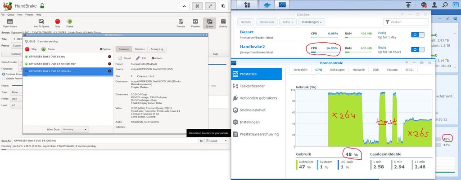This screenshot has width=461, height=180.
Task: Toggle the Queue toolbar icon
Action: 209,22
